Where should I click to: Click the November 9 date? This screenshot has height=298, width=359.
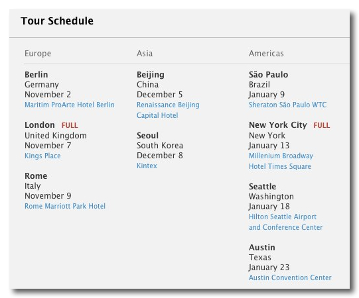click(x=48, y=196)
